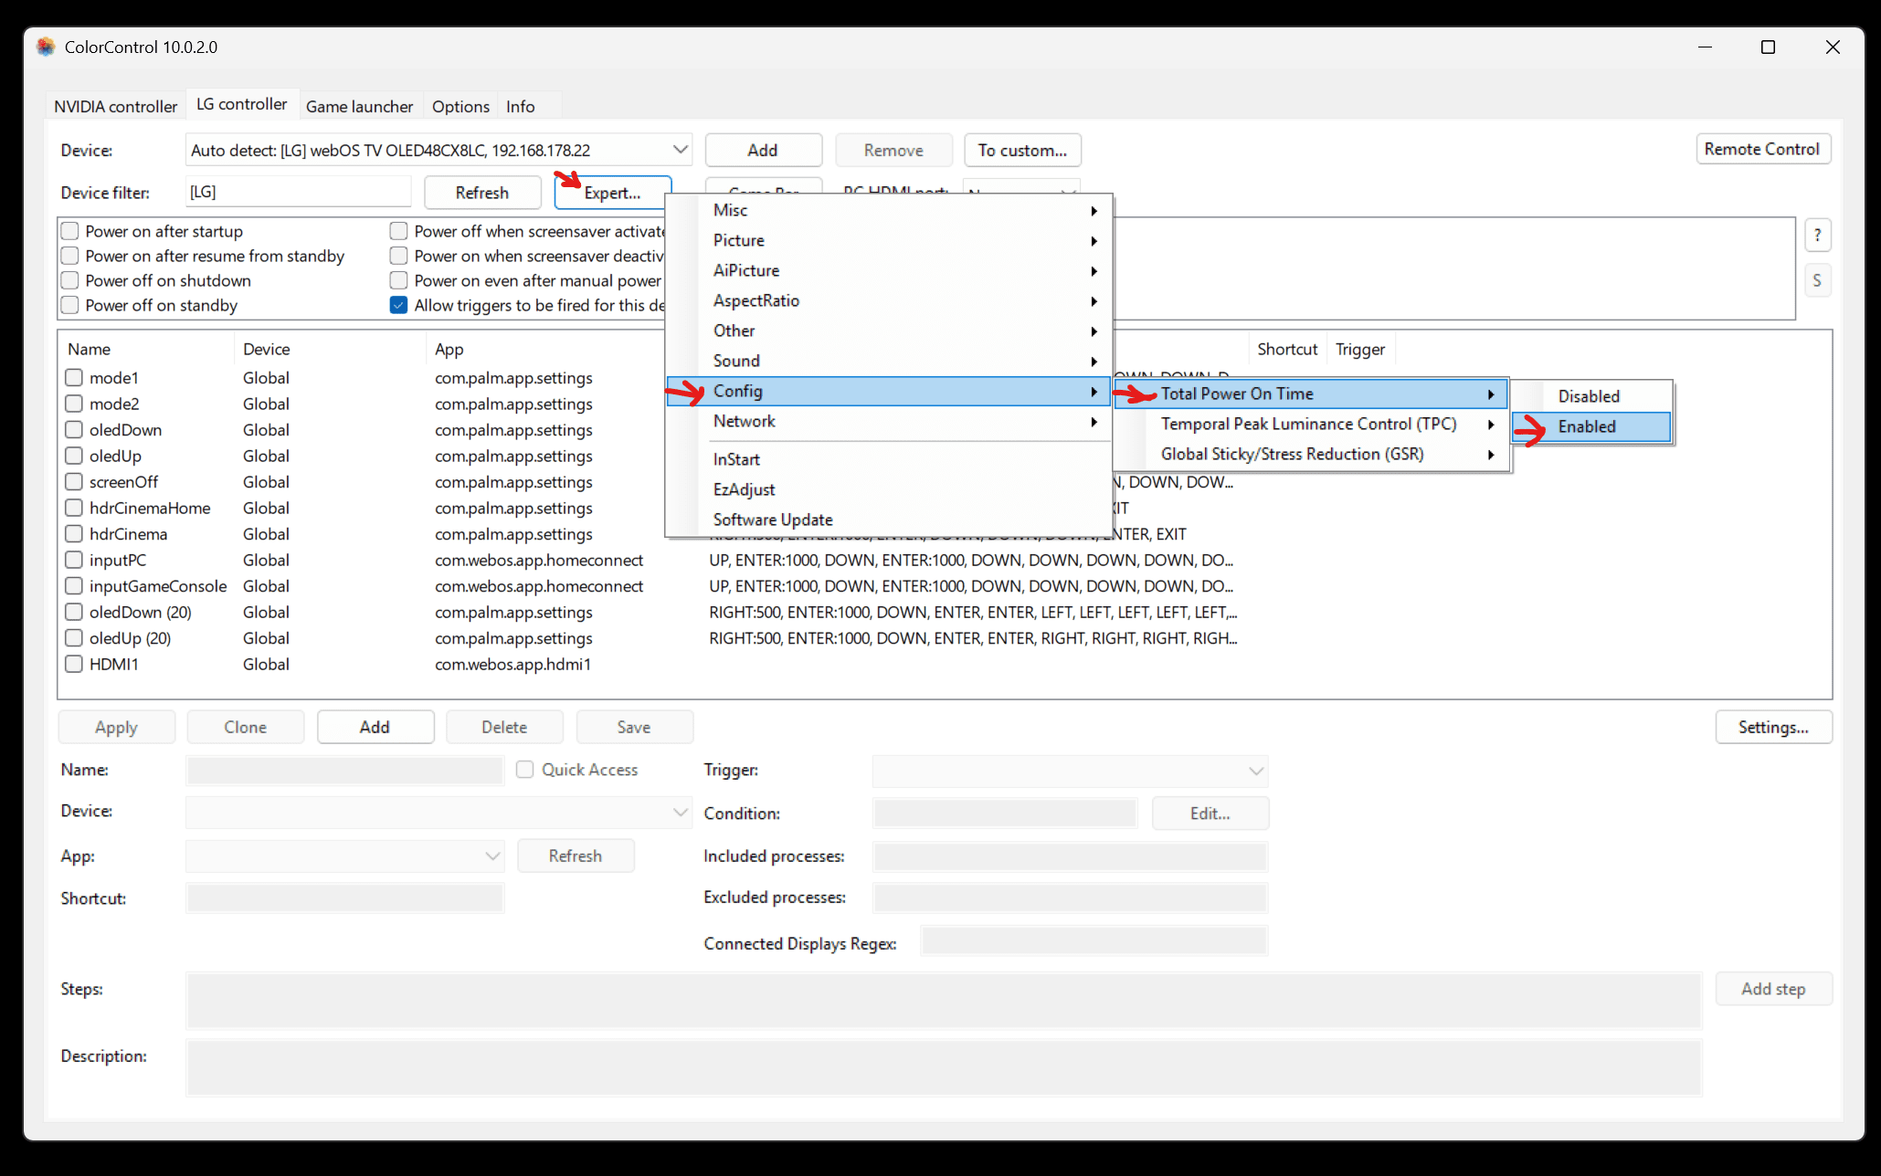This screenshot has width=1881, height=1176.
Task: Click Refresh next to Device filter
Action: [x=481, y=193]
